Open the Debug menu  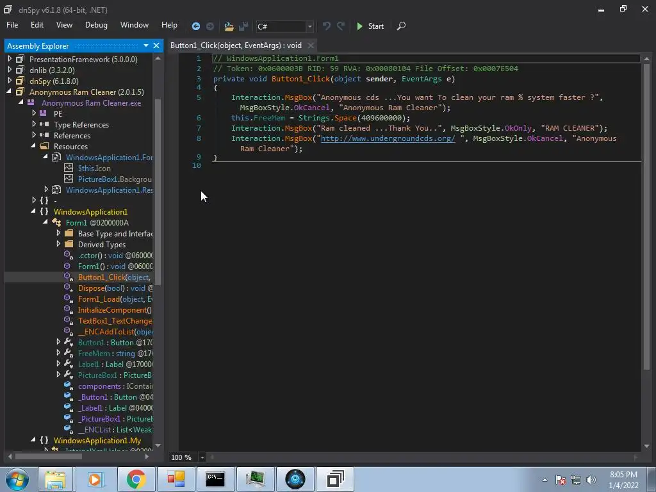coord(96,25)
